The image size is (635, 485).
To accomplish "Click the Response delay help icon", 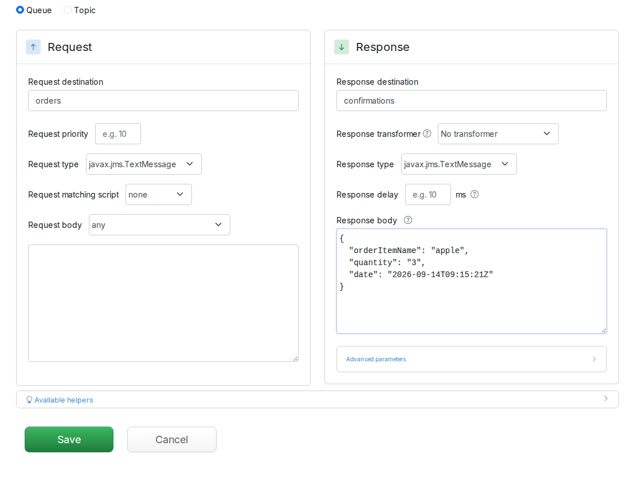I will 474,194.
